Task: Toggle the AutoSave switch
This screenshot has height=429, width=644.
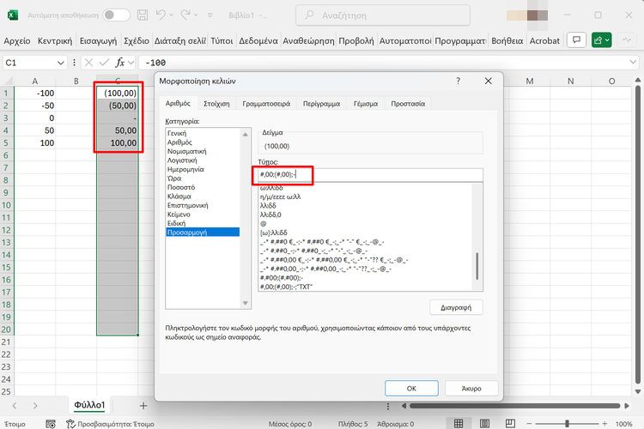Action: [x=116, y=15]
